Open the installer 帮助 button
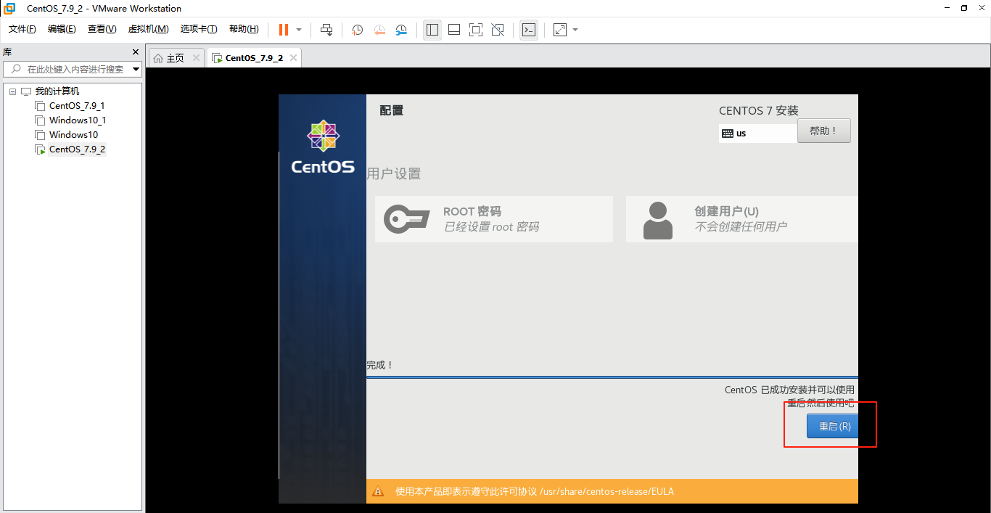This screenshot has width=991, height=513. tap(823, 131)
